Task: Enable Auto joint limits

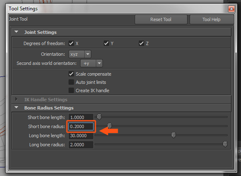Action: (x=71, y=82)
